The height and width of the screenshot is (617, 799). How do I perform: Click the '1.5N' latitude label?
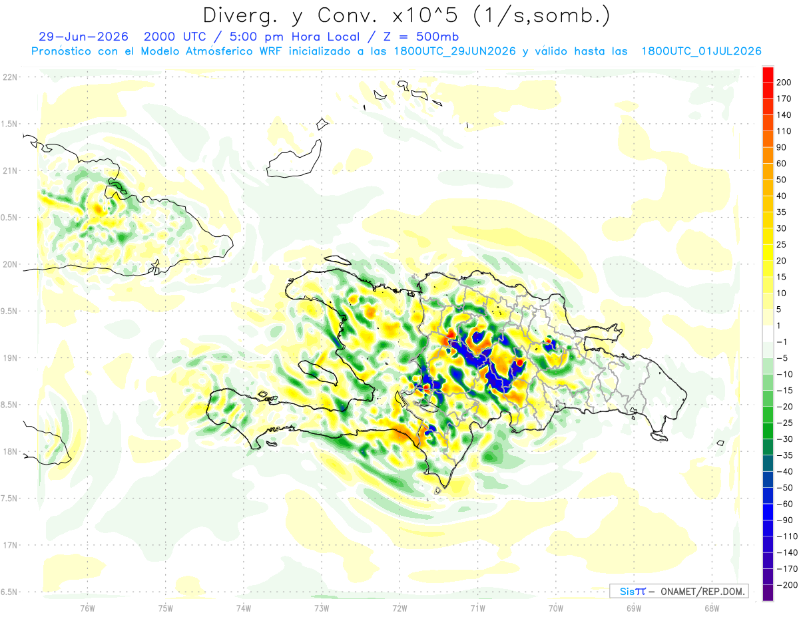9,124
